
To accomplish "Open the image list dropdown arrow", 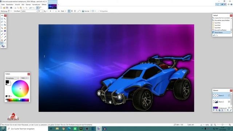I will [x=58, y=5].
